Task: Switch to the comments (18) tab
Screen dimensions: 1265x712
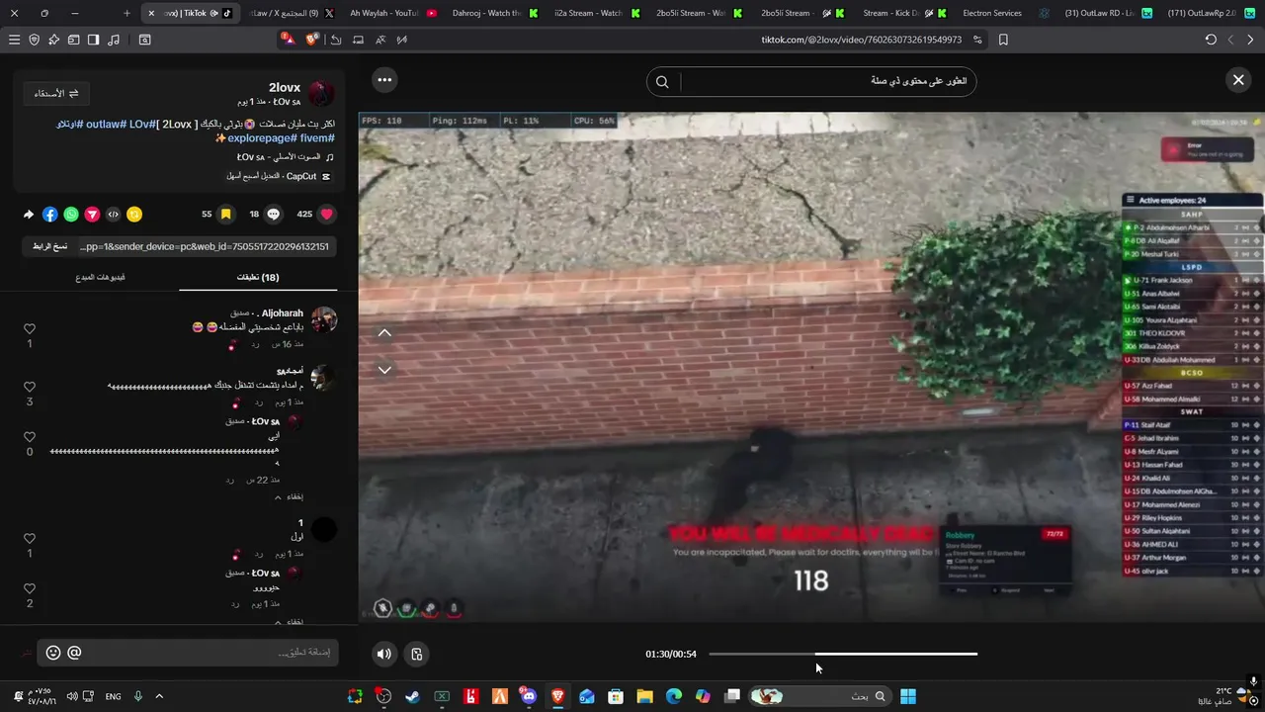Action: [258, 277]
